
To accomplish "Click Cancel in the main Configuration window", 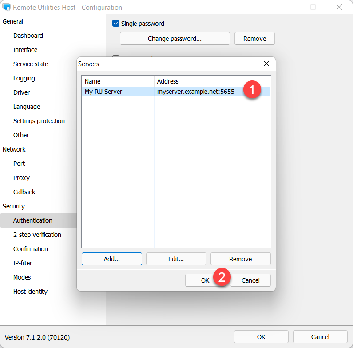I will coord(320,336).
